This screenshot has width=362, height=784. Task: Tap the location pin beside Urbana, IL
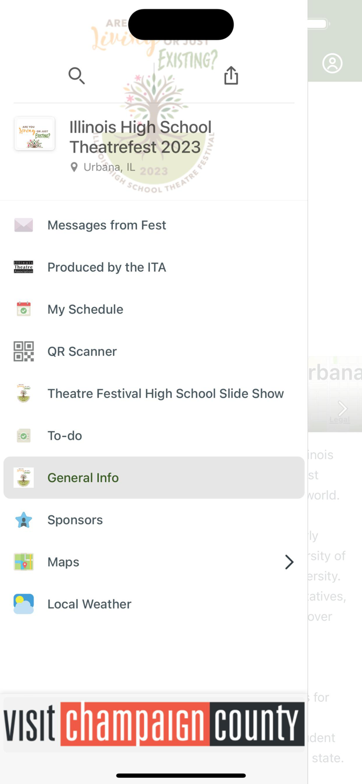click(74, 167)
